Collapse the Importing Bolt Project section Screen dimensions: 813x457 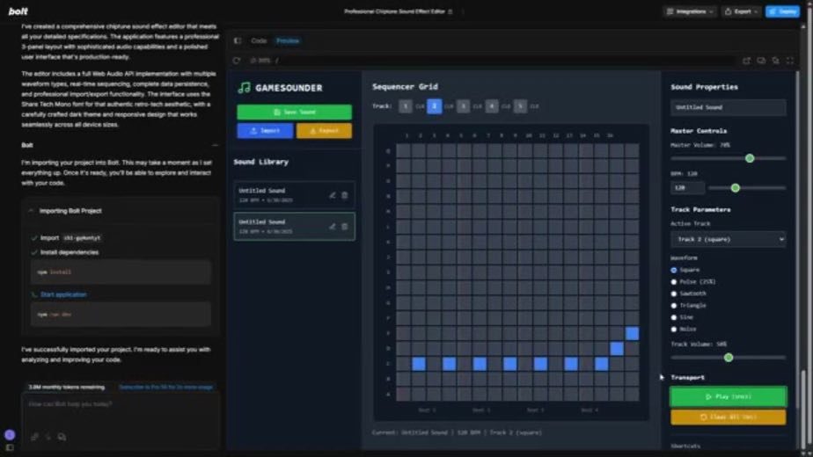(31, 211)
